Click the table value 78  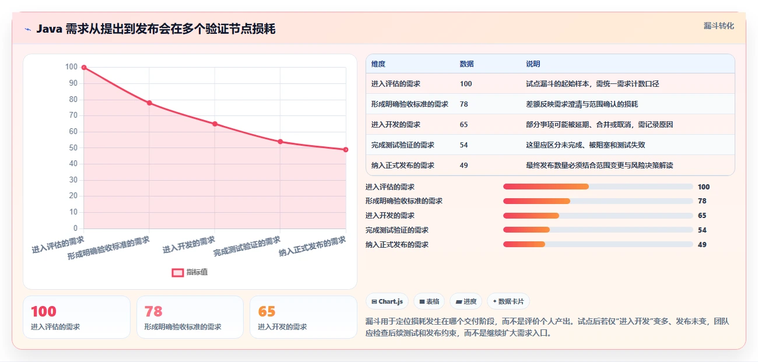[464, 104]
